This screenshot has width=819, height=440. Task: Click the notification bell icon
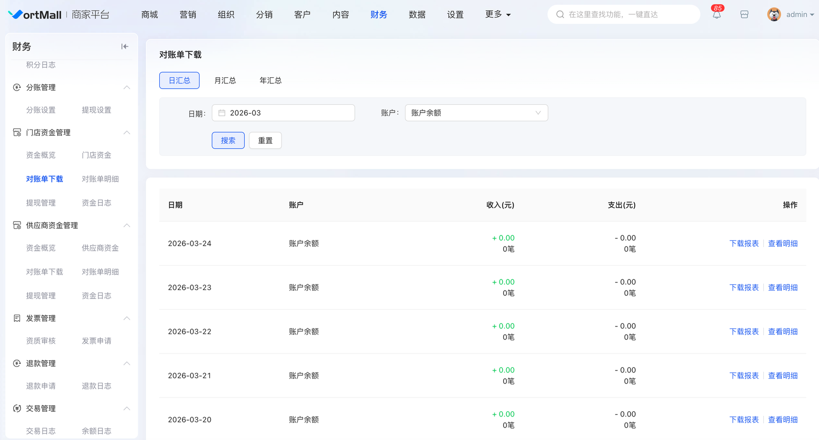(x=717, y=15)
